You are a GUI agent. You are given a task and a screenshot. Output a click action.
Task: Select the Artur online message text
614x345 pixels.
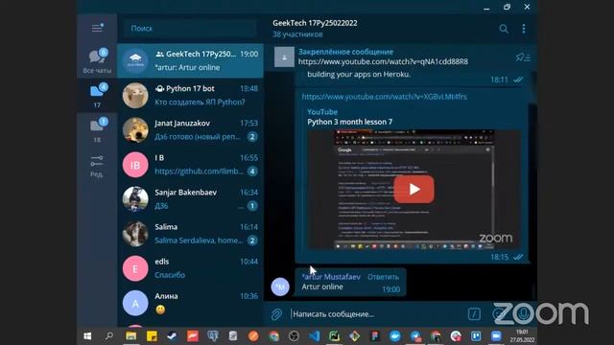(322, 287)
